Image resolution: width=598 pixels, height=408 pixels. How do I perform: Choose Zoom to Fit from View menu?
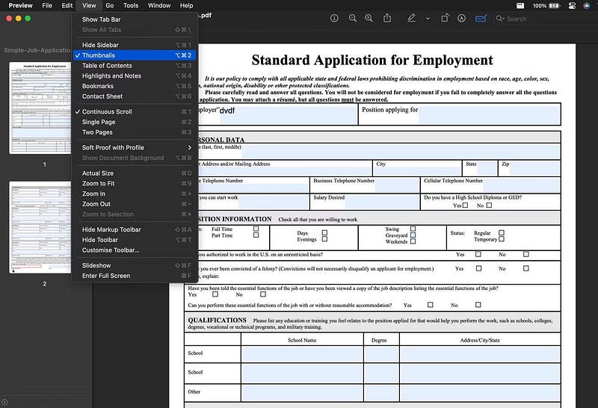pyautogui.click(x=98, y=183)
